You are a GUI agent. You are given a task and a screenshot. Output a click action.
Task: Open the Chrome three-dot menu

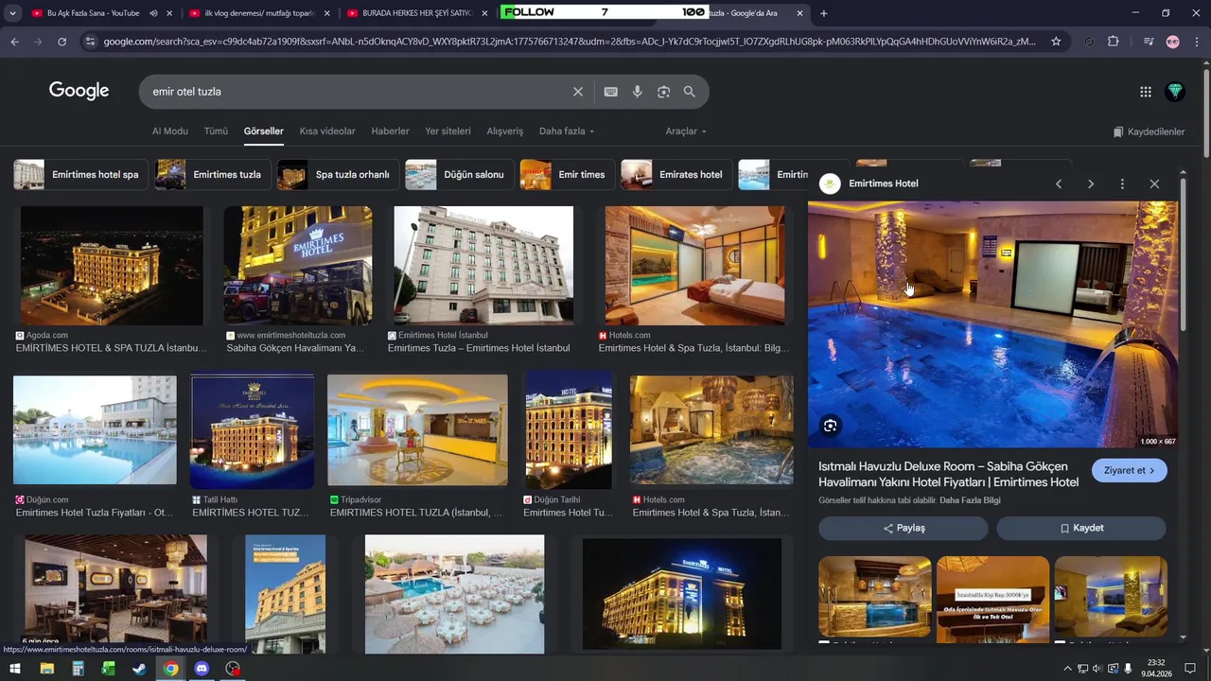(x=1197, y=42)
